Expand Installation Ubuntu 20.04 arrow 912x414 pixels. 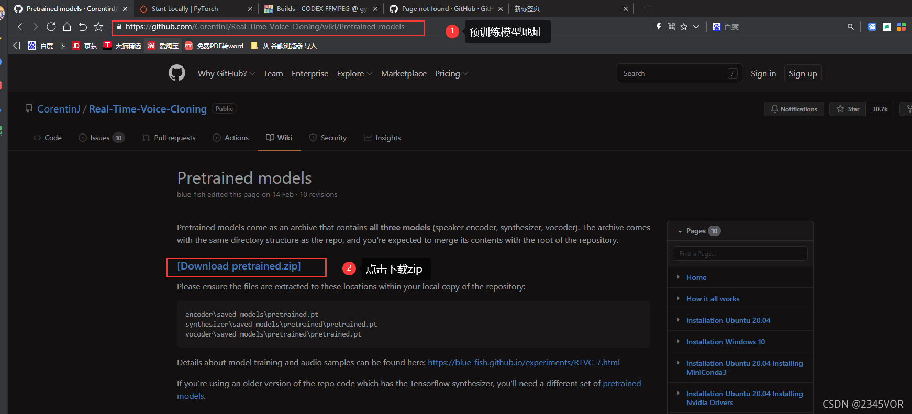coord(679,320)
